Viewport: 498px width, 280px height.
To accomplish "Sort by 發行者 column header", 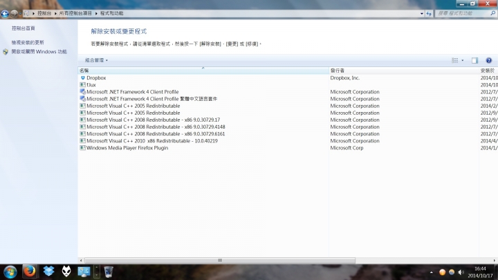I will click(x=404, y=71).
